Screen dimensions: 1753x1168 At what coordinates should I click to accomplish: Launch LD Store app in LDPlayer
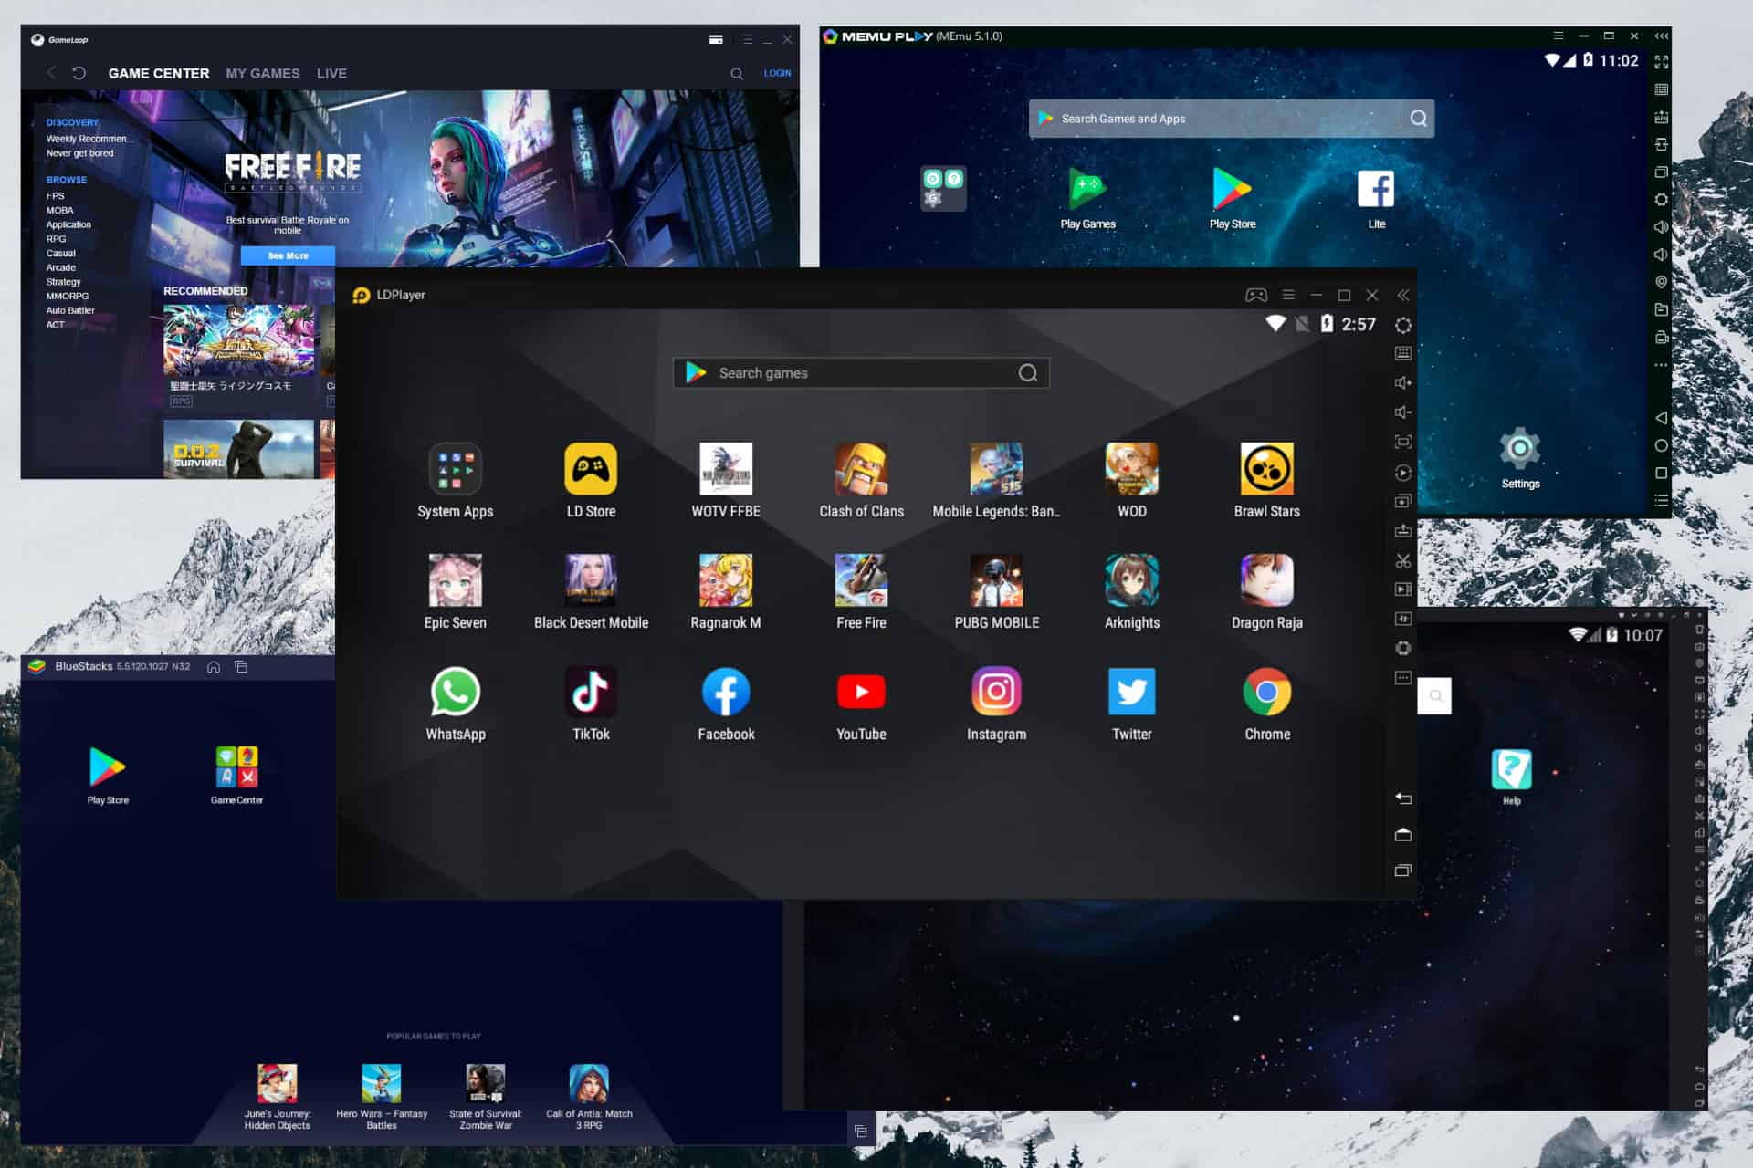click(x=591, y=469)
